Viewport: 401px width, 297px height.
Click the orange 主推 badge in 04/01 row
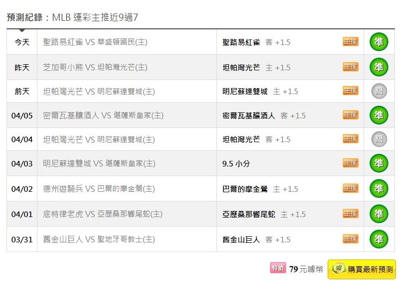point(350,214)
